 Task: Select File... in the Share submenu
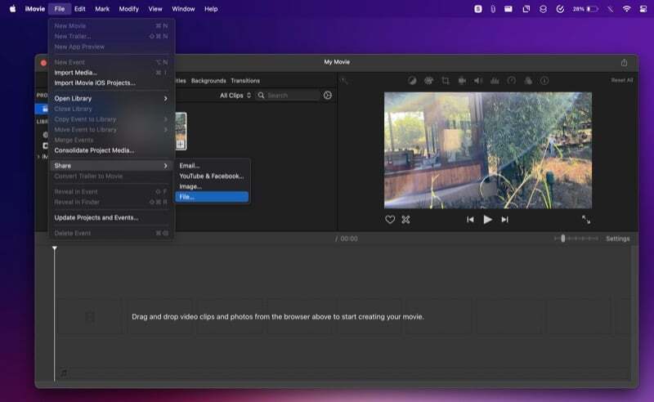point(212,197)
